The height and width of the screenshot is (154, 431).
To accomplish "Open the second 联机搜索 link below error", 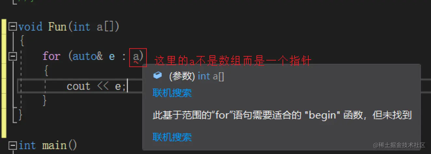I will pyautogui.click(x=172, y=137).
